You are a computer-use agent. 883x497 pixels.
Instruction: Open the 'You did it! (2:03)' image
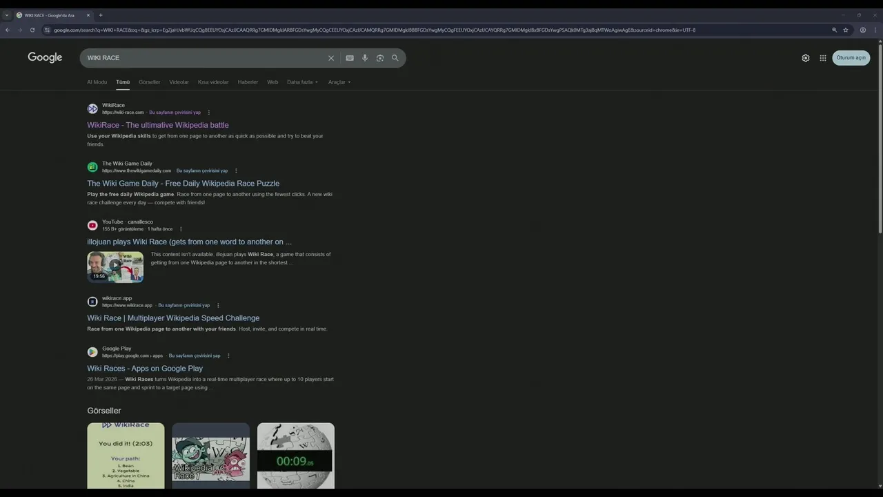click(x=126, y=456)
